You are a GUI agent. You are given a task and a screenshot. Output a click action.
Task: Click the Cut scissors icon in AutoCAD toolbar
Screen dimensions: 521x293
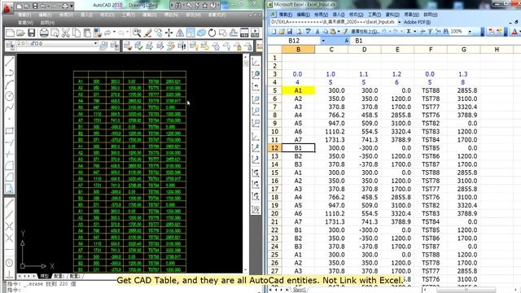(65, 33)
